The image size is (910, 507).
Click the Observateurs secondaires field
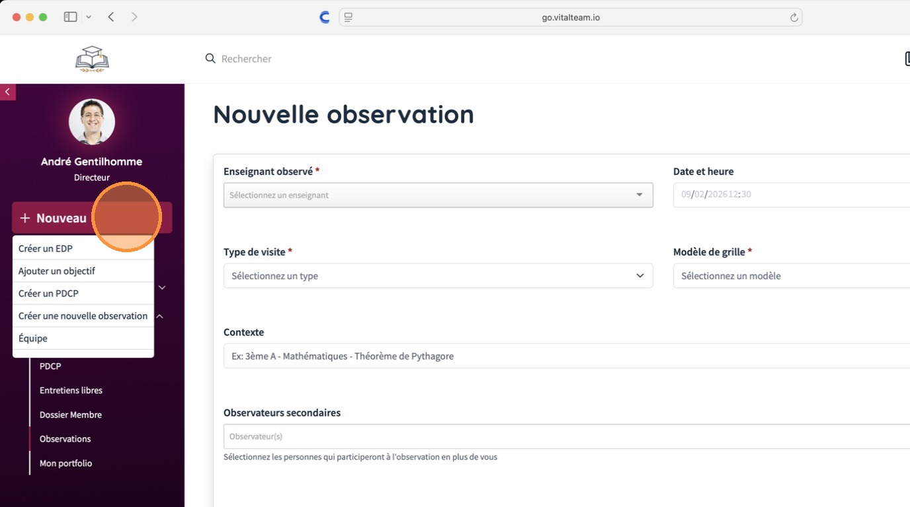pos(566,436)
